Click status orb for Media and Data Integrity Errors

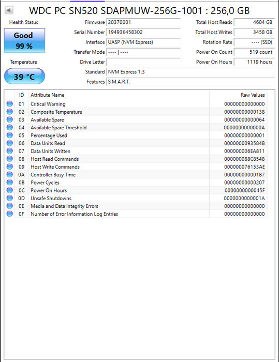click(x=10, y=206)
